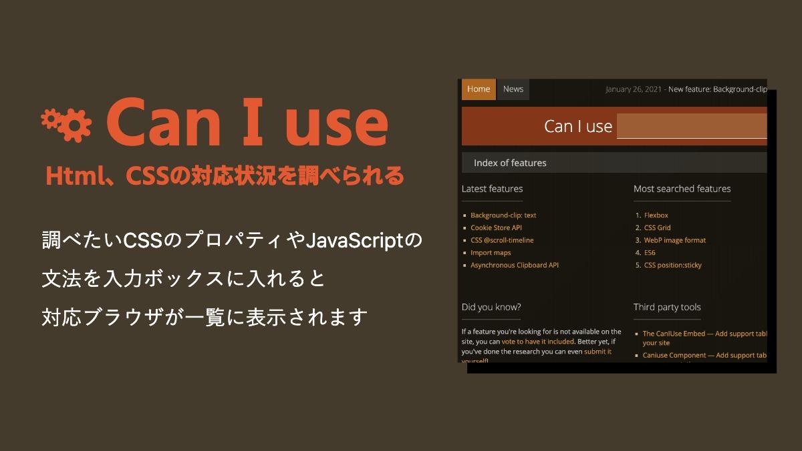Open the Flexbox most searched link
The width and height of the screenshot is (802, 451).
656,215
